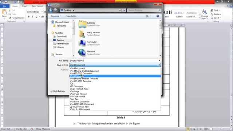Open the Libraries system folder icon
This screenshot has width=233, height=131.
point(82,24)
